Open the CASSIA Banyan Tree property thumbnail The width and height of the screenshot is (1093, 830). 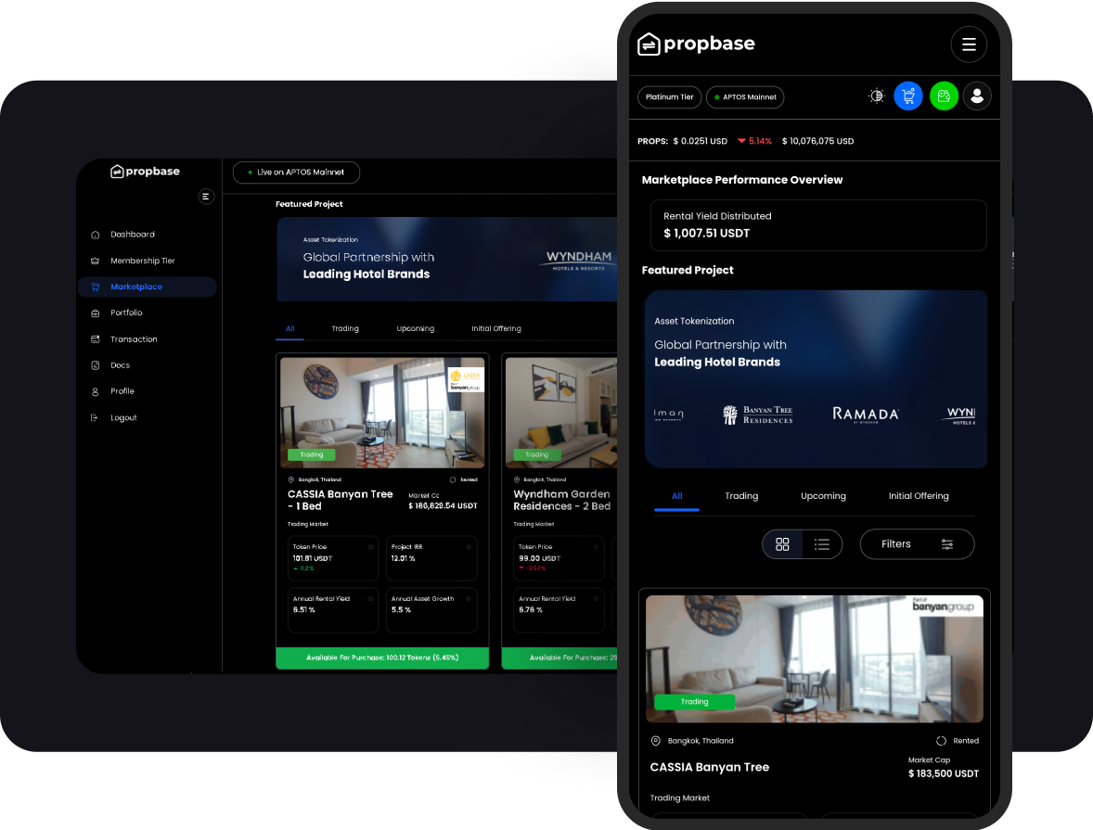coord(814,658)
